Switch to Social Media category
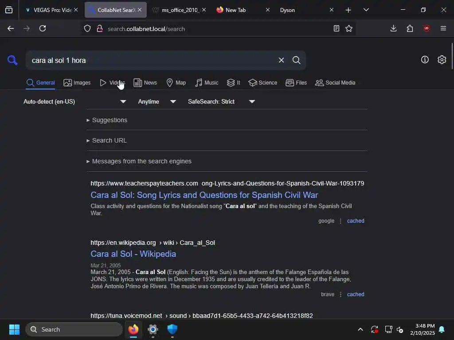This screenshot has height=340, width=454. coord(335,83)
